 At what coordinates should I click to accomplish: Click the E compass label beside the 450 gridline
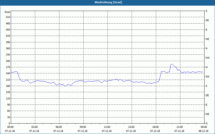(x=206, y=30)
